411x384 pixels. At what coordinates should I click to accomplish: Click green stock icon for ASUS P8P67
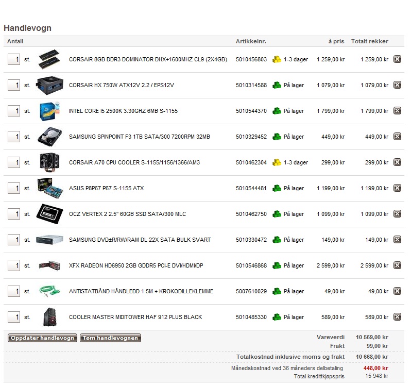277,188
